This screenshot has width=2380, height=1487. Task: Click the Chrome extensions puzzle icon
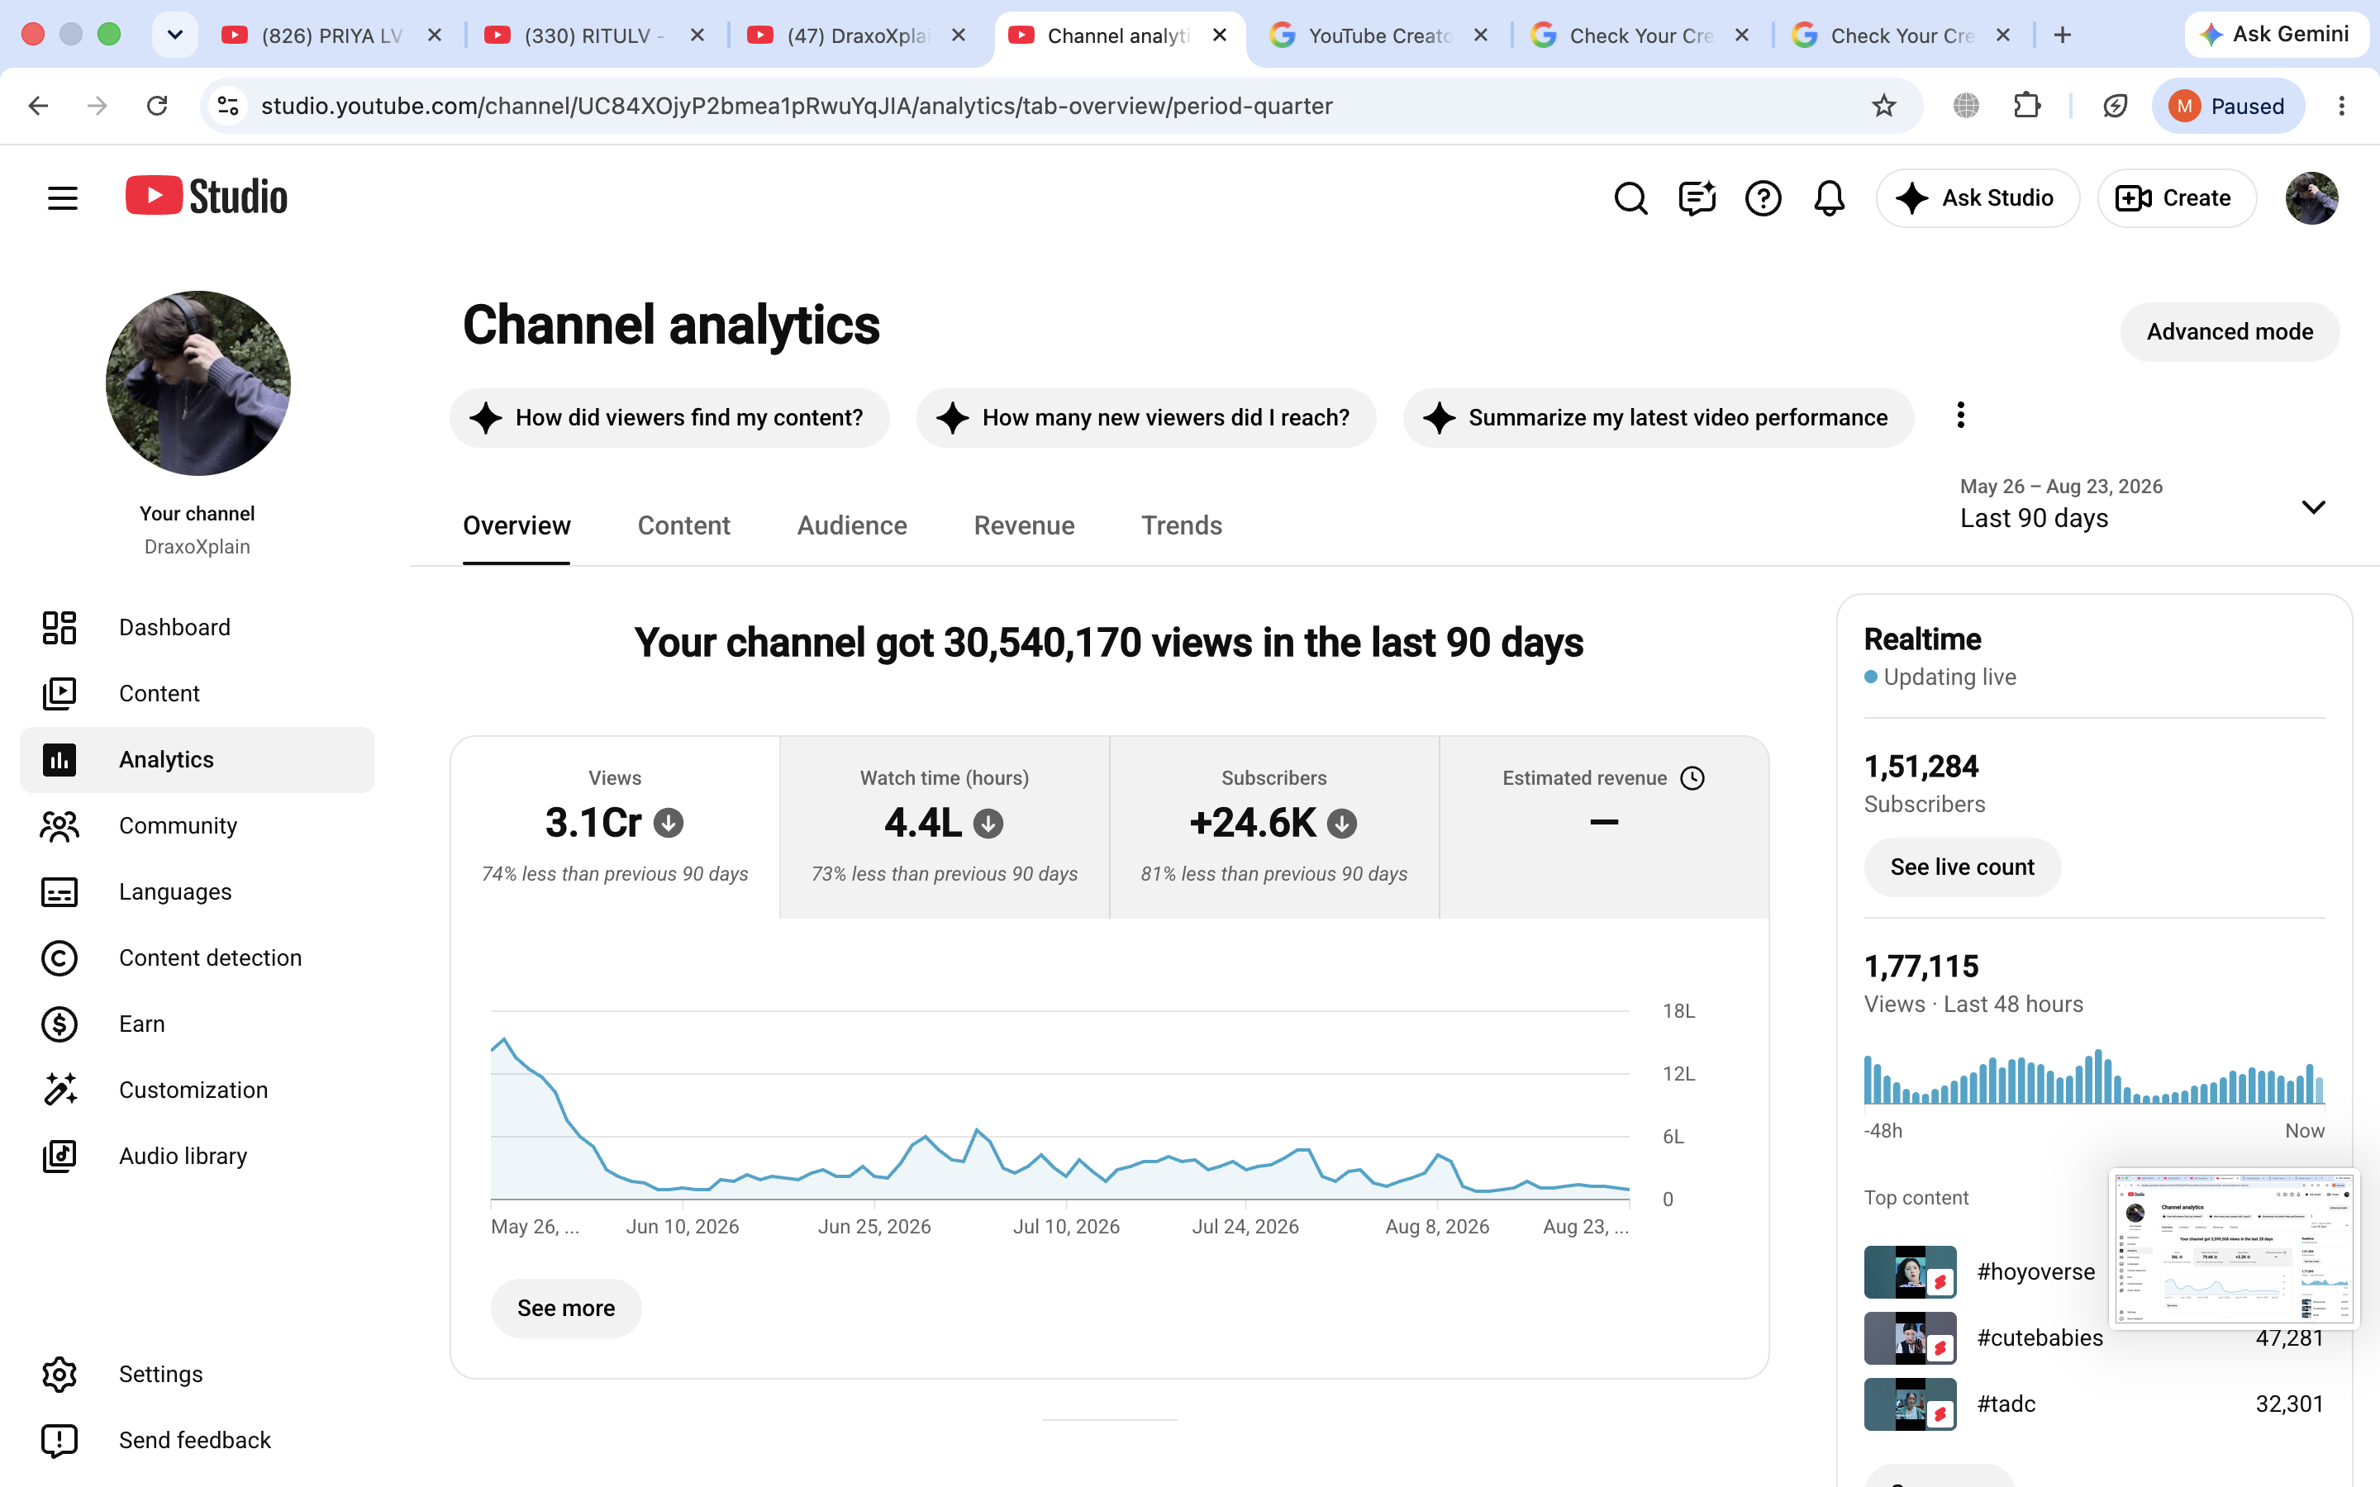coord(2027,105)
